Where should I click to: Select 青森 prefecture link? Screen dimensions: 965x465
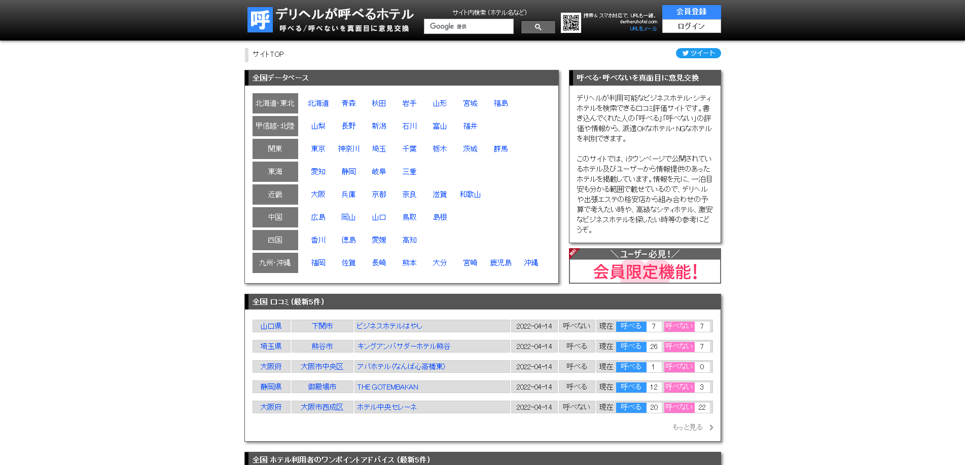[348, 103]
